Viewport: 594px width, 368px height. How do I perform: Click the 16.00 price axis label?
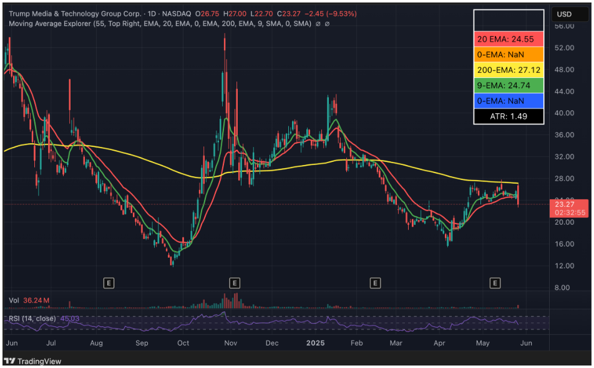coord(565,244)
